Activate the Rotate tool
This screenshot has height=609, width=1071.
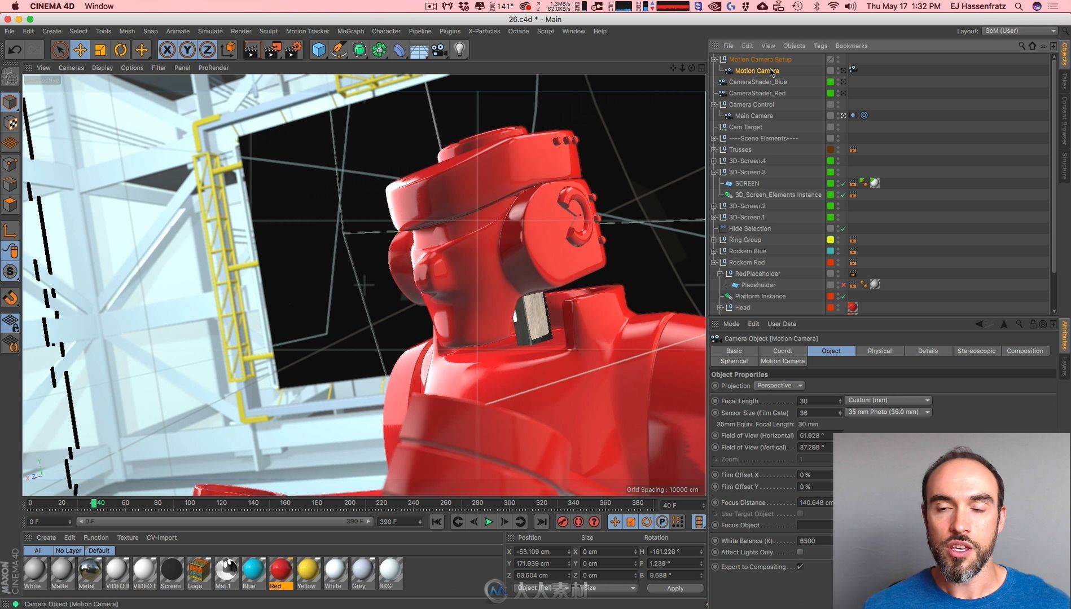click(x=121, y=50)
